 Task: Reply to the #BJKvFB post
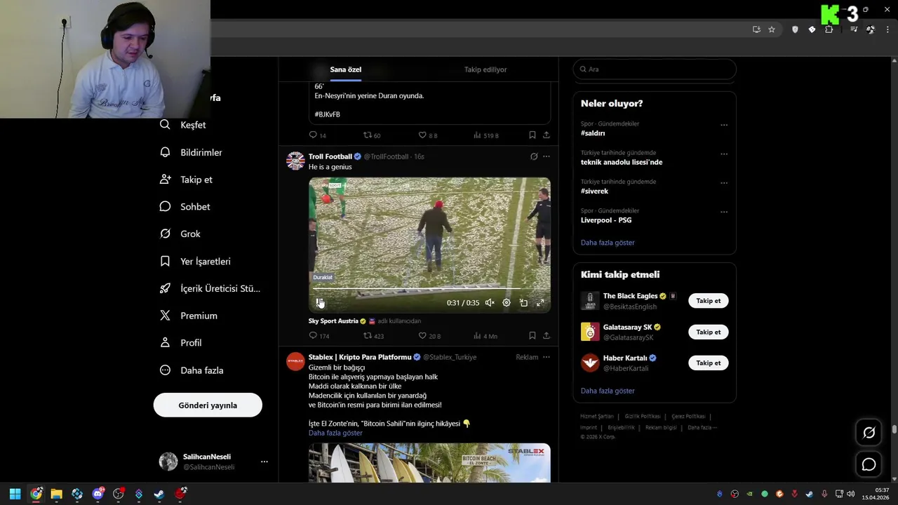[318, 135]
